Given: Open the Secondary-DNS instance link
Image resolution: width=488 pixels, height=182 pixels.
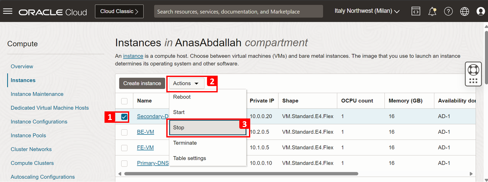Looking at the screenshot, I should point(153,116).
